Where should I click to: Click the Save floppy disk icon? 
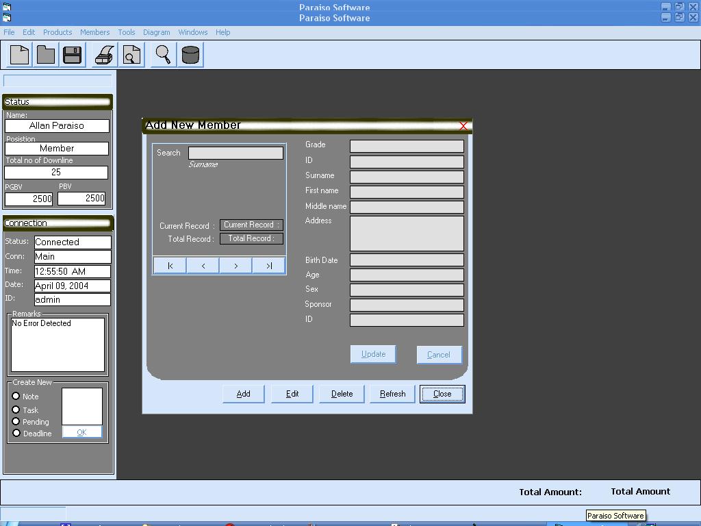[72, 55]
